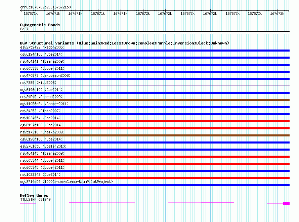This screenshot has width=299, height=222.
Task: Click the esv2761058 (Vogler2010) label
Action: pos(43,146)
